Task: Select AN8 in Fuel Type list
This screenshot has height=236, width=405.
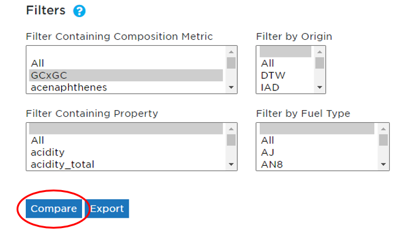Action: (317, 164)
